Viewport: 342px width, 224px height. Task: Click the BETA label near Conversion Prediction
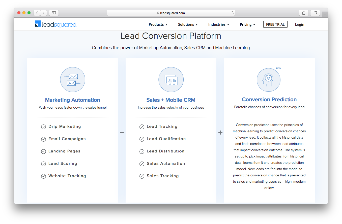pyautogui.click(x=278, y=68)
